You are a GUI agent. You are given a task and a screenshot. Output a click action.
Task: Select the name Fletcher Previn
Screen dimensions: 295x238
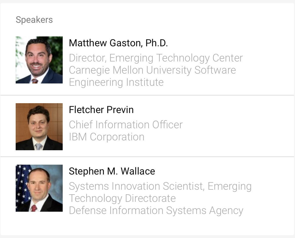coord(101,110)
